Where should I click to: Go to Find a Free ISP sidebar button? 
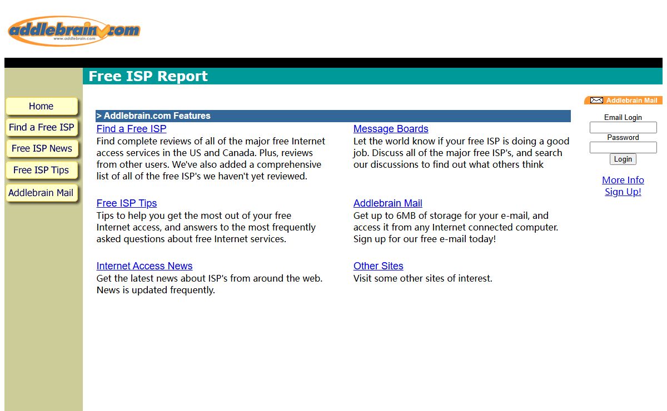tap(42, 127)
